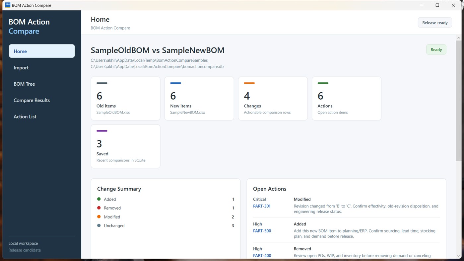Select the Saved comparisons card
This screenshot has width=464, height=261.
[x=125, y=146]
